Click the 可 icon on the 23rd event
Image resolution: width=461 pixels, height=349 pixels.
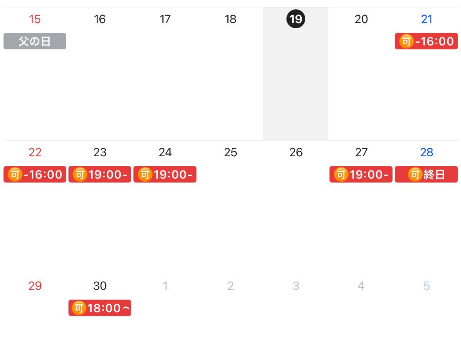80,175
